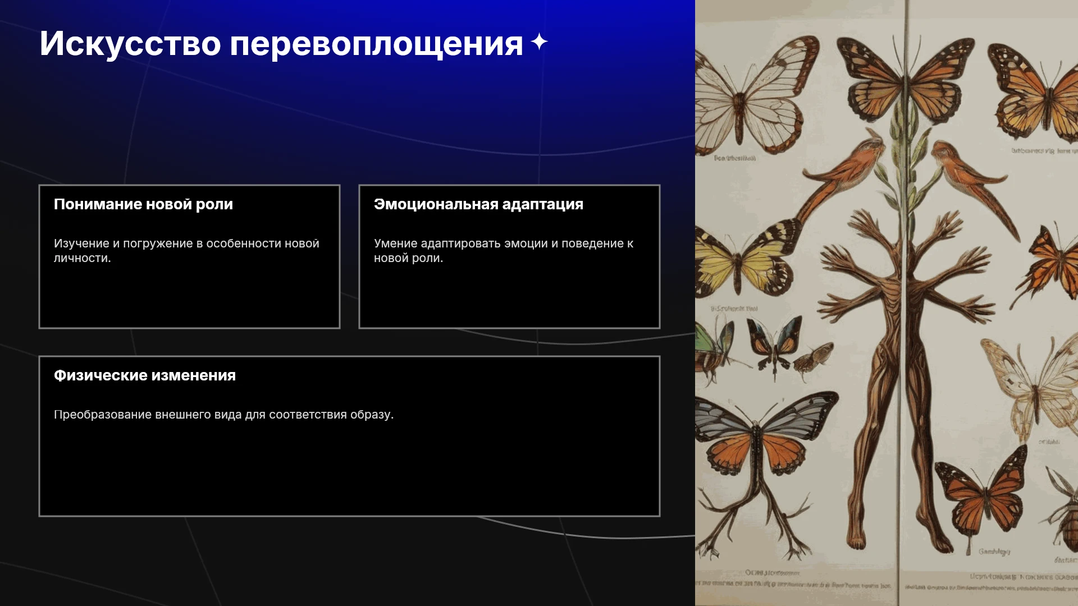Select text "Преобразование внешнего вида для соответствия образу"
Screen dimensions: 1078x606
point(222,415)
